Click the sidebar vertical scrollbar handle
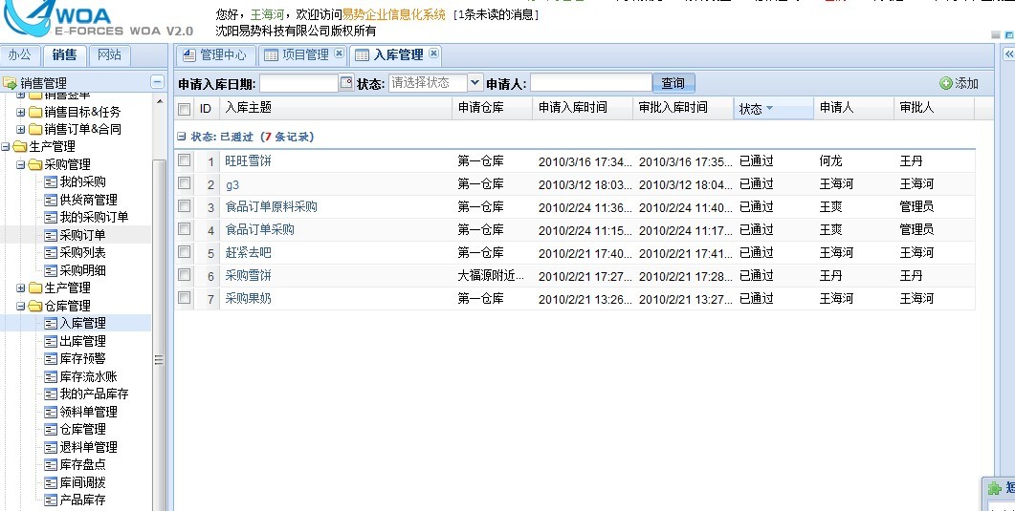This screenshot has height=511, width=1015. (159, 359)
